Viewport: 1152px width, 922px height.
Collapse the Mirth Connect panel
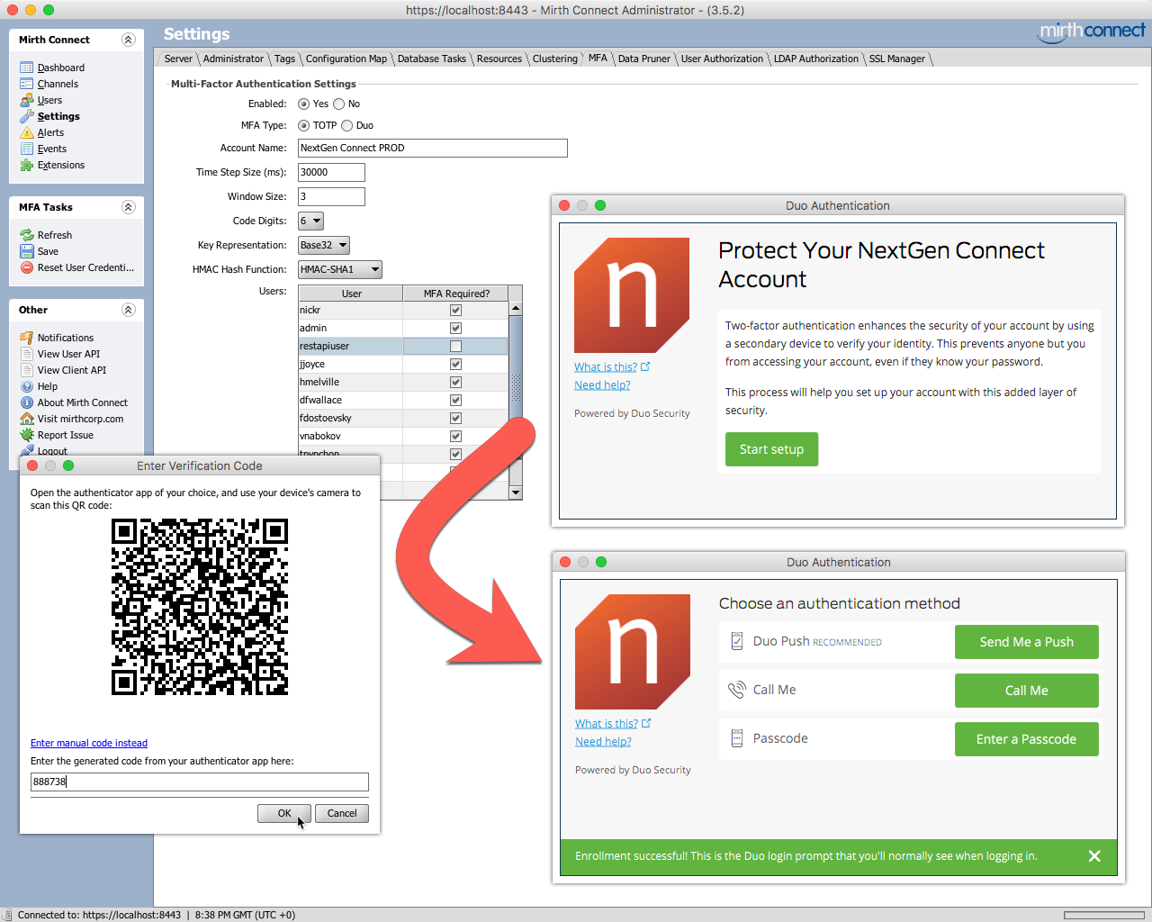pos(128,40)
